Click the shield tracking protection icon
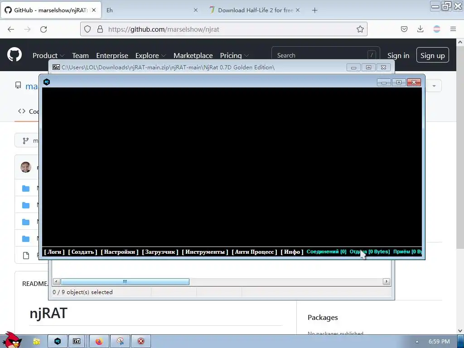464x348 pixels. [87, 29]
